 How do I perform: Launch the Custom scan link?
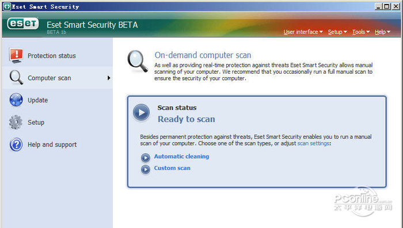coord(172,168)
